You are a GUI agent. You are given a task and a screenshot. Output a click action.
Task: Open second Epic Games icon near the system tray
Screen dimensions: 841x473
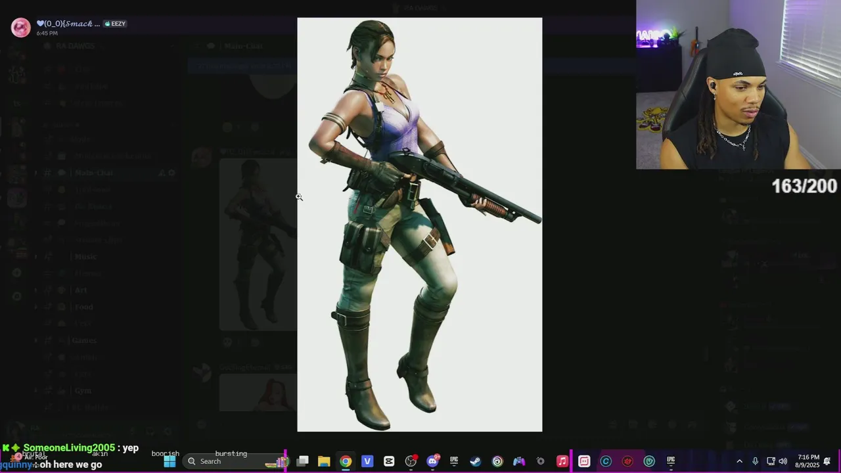click(671, 461)
